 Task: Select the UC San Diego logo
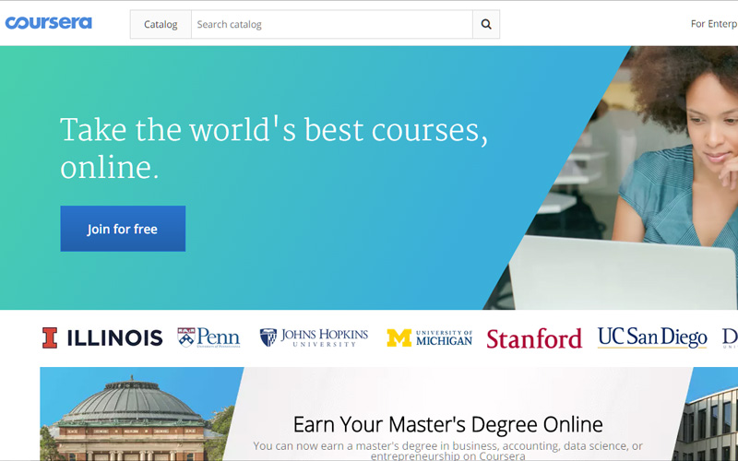coord(652,337)
